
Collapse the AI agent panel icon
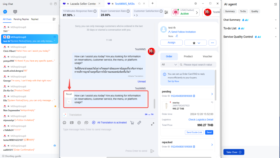(x=276, y=4)
